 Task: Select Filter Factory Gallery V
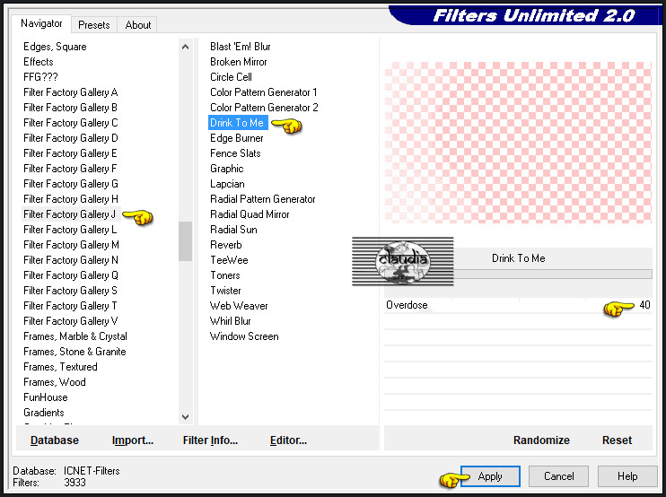pos(71,321)
